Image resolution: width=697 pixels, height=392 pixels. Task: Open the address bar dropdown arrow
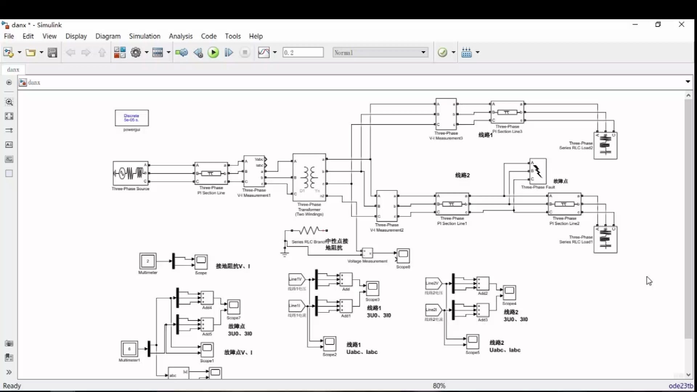[x=688, y=82]
